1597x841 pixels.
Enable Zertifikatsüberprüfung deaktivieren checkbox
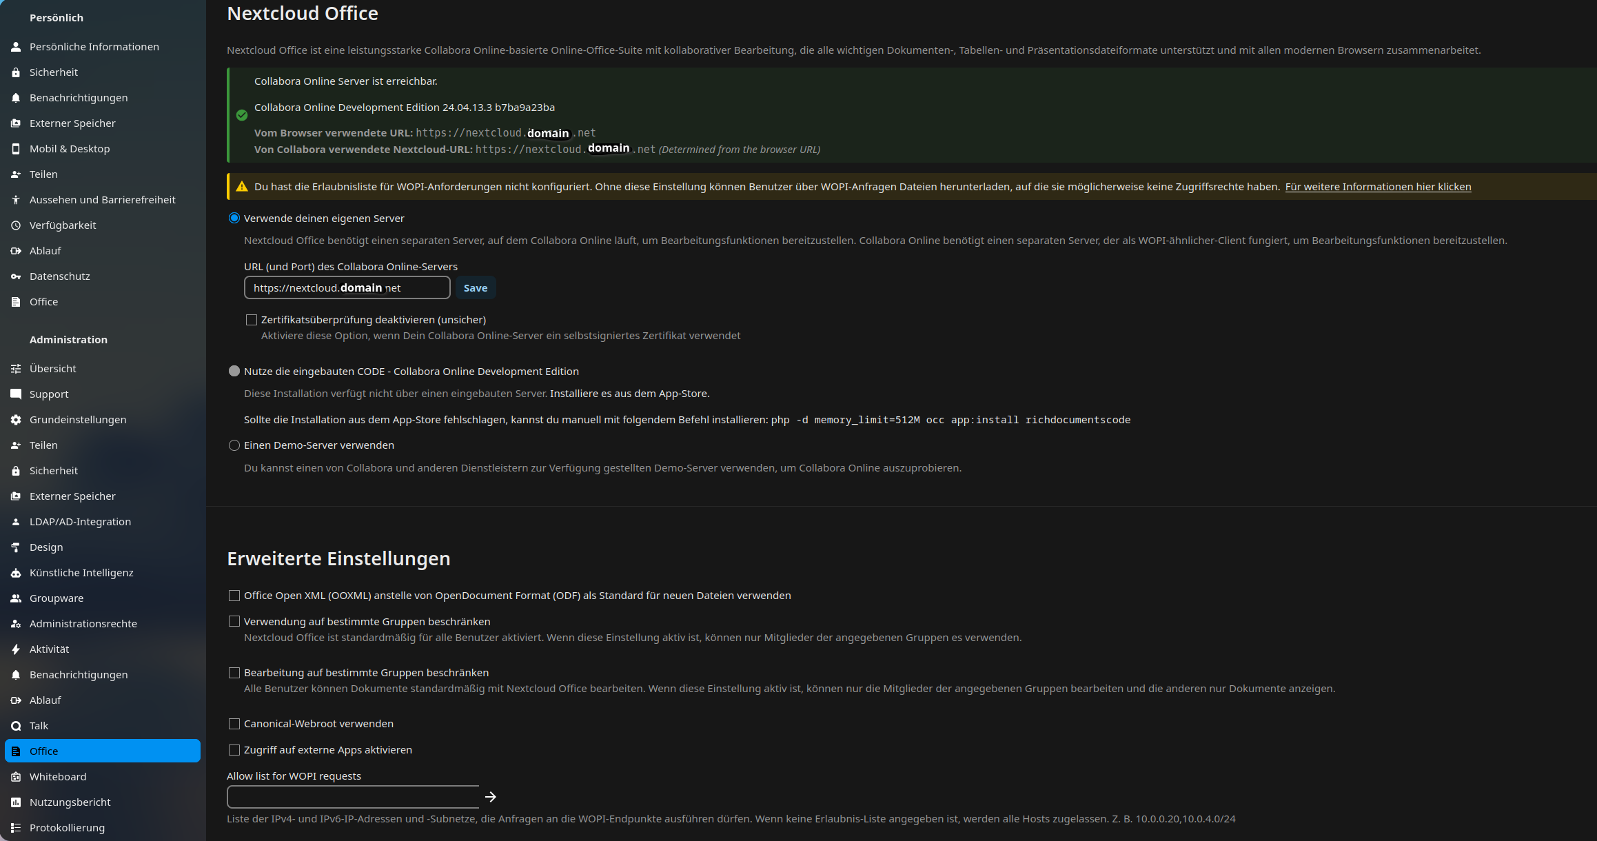(x=252, y=320)
